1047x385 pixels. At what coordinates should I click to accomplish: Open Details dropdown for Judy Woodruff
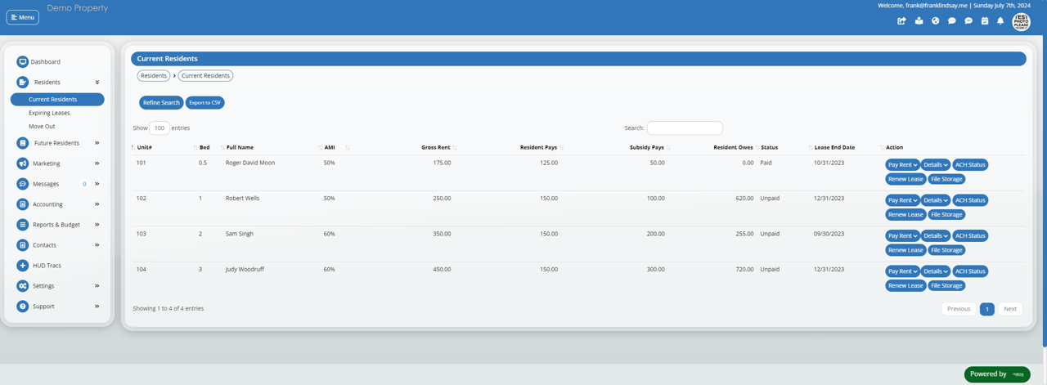click(936, 271)
